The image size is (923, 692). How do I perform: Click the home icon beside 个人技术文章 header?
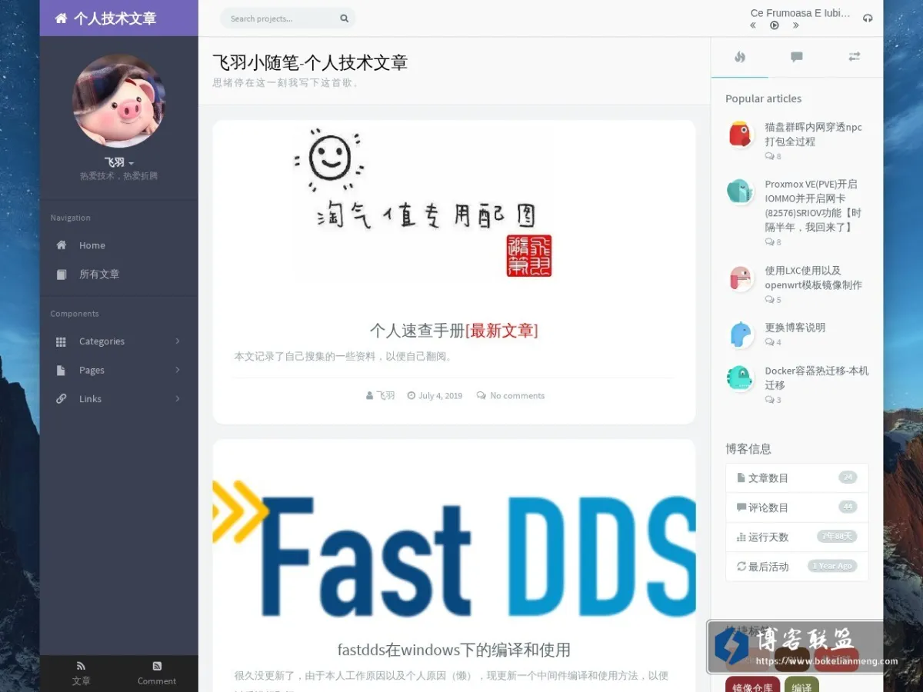pos(61,18)
